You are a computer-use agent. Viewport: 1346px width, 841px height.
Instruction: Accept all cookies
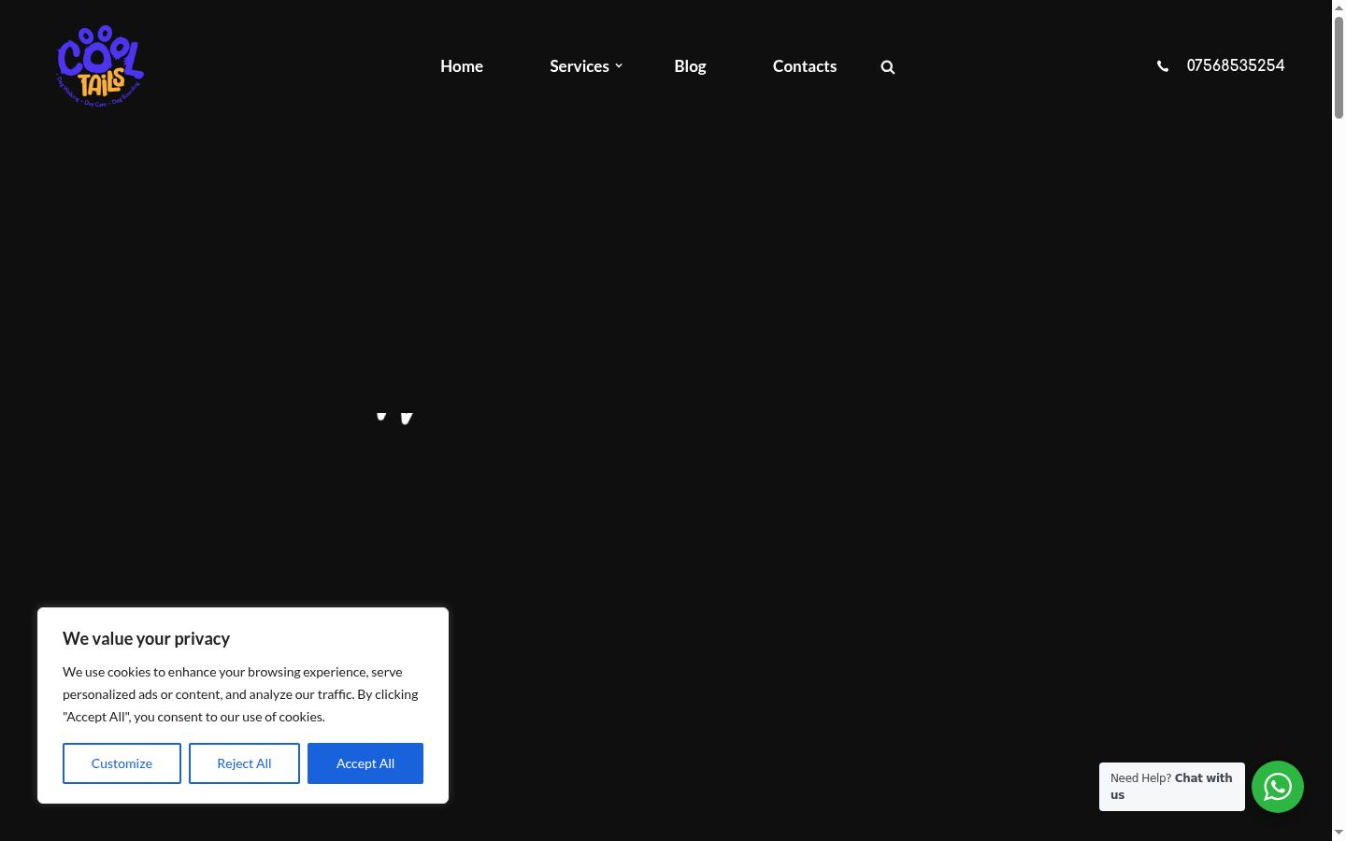(365, 763)
